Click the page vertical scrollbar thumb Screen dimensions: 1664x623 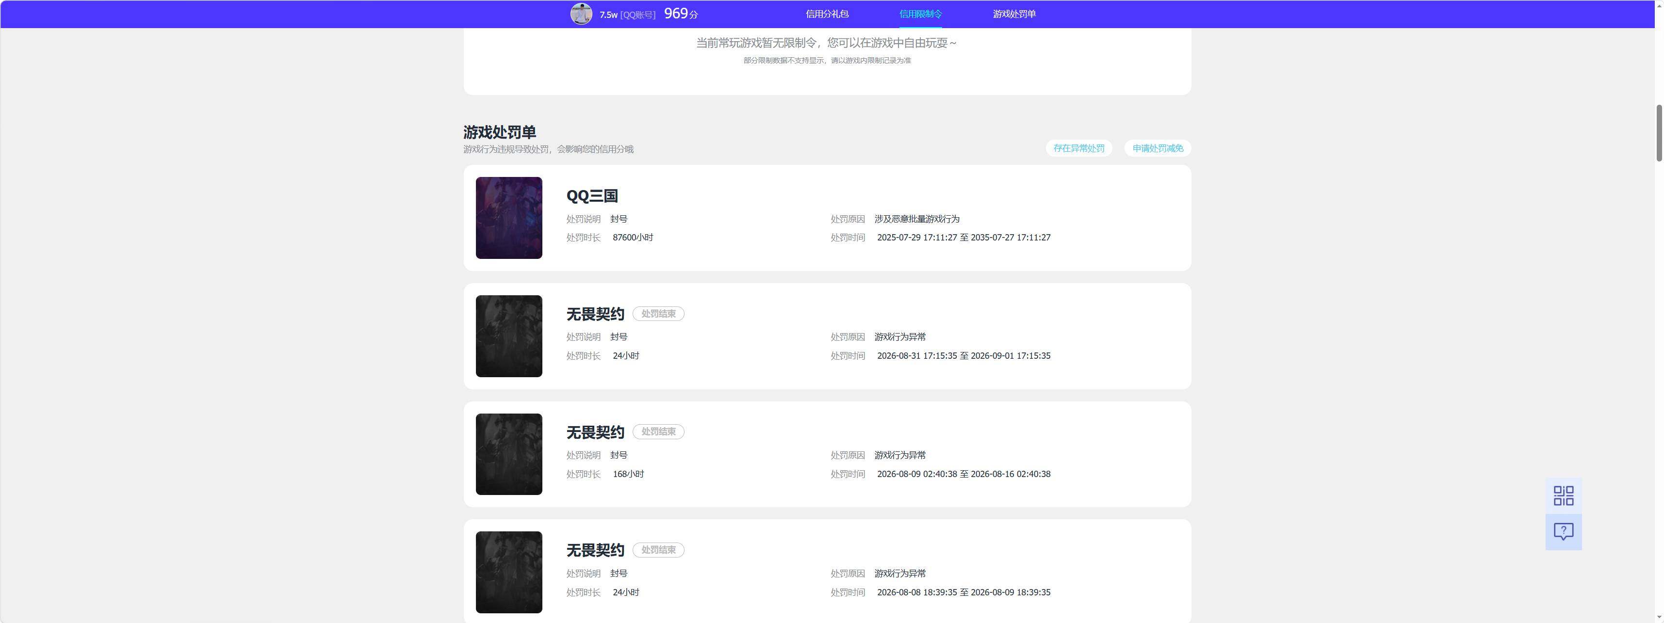point(1660,132)
